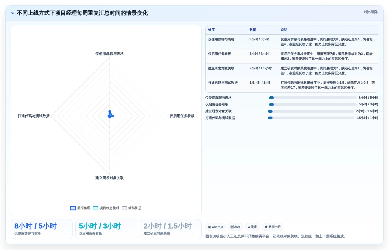
Task: Click the dashboard title text 不同上线方式下…
Action: click(x=82, y=13)
